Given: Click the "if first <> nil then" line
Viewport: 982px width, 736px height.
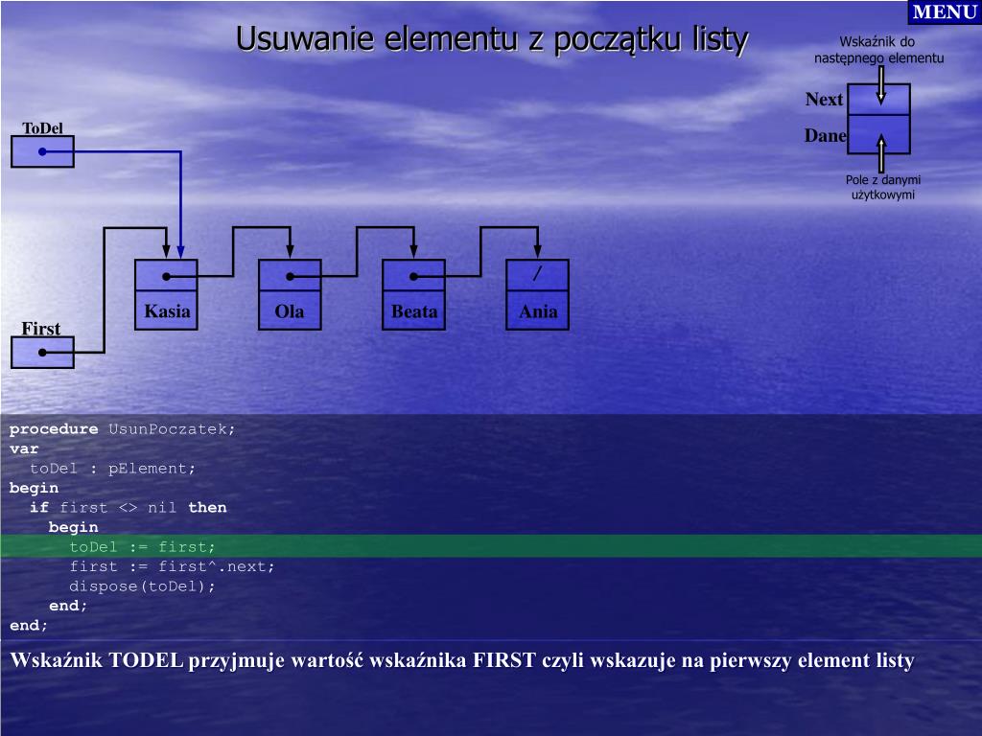Looking at the screenshot, I should [129, 508].
